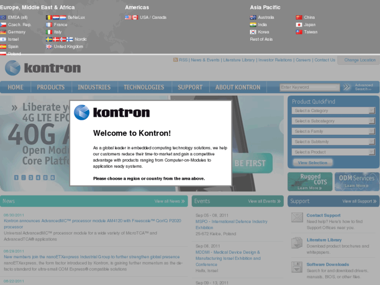This screenshot has height=285, width=380.
Task: Open the AdvancedMC AM4120 news article
Action: click(x=93, y=224)
